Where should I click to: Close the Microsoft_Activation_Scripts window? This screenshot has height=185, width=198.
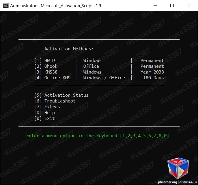189,6
